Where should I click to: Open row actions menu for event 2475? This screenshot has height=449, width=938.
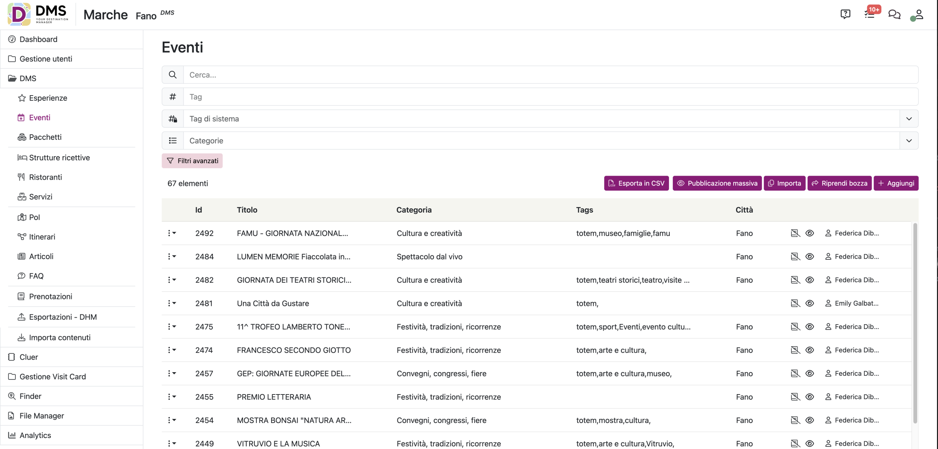(x=172, y=326)
